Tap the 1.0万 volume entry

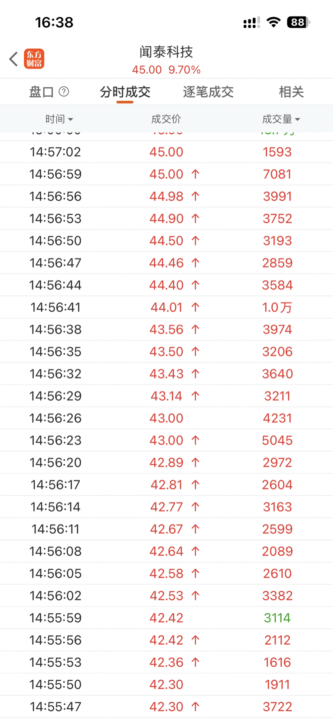[277, 307]
